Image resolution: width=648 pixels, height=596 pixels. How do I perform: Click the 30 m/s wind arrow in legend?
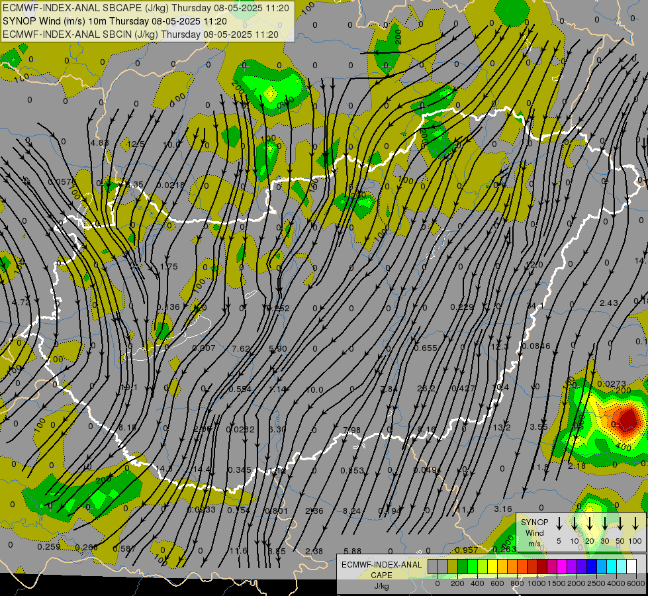click(605, 523)
